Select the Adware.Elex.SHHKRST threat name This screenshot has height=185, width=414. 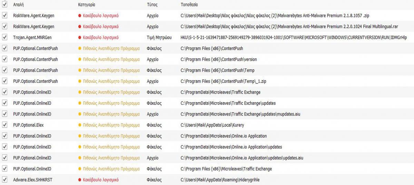tap(32, 180)
